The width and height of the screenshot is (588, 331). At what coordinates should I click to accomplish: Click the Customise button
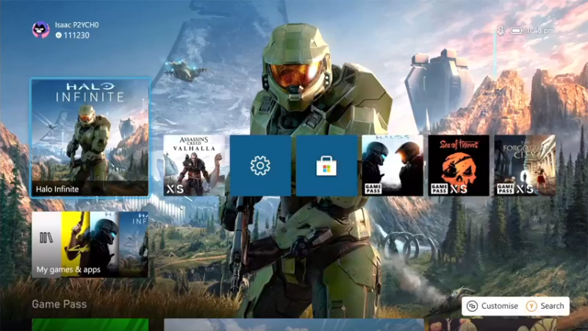[x=492, y=306]
